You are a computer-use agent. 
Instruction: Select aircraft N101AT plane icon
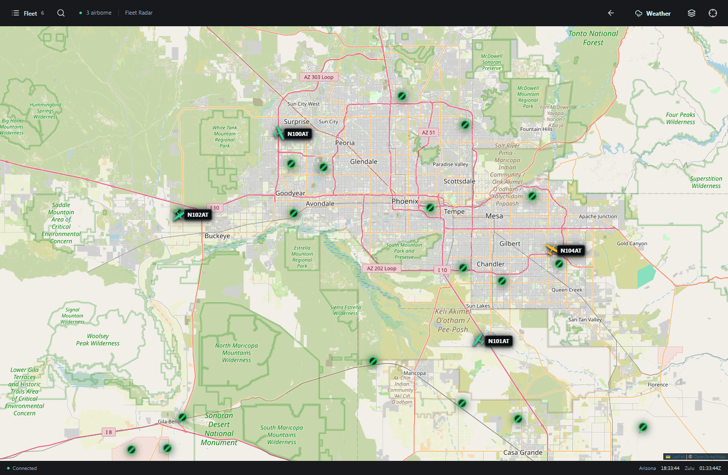(479, 340)
